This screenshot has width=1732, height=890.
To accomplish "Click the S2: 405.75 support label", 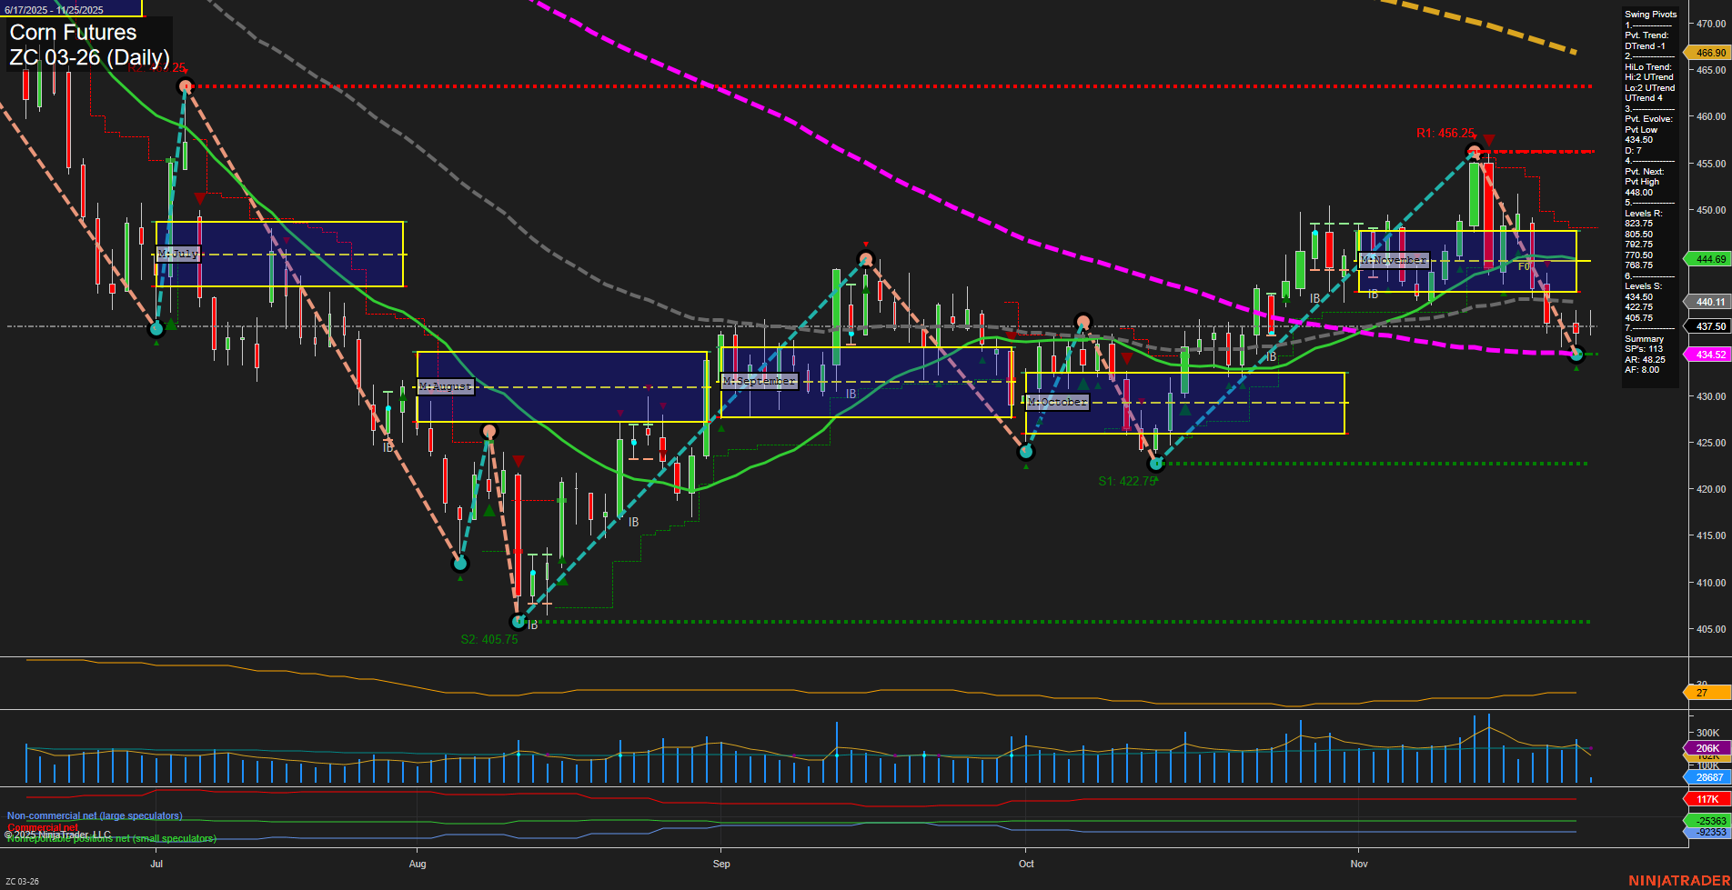I will (x=489, y=639).
